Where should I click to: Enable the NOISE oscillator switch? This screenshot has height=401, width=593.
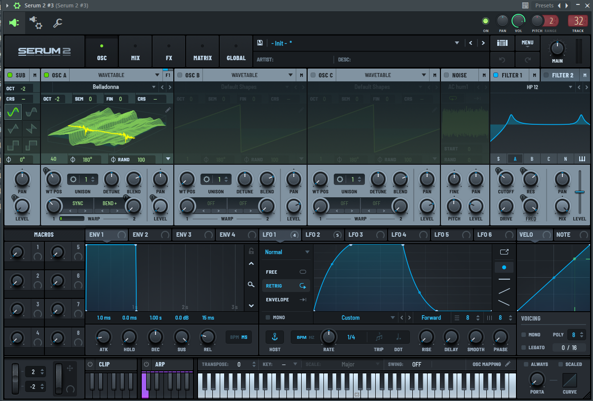(x=446, y=75)
